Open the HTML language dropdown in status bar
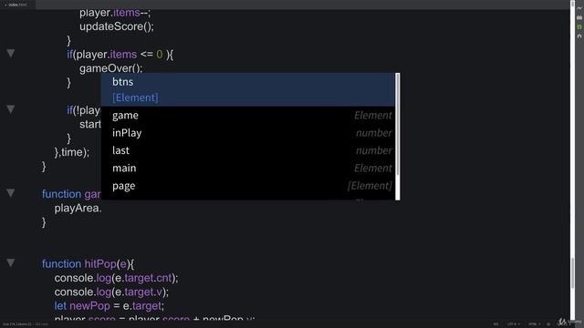The image size is (584, 328). click(x=534, y=324)
